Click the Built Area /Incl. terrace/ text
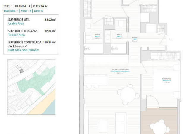This screenshot has width=193, height=134. [x=23, y=50]
